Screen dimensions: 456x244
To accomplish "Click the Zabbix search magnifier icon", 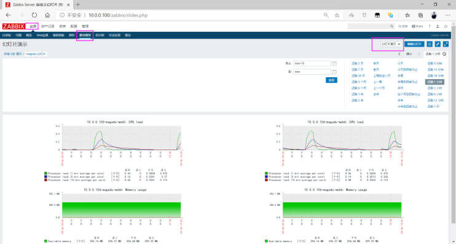I will click(391, 26).
